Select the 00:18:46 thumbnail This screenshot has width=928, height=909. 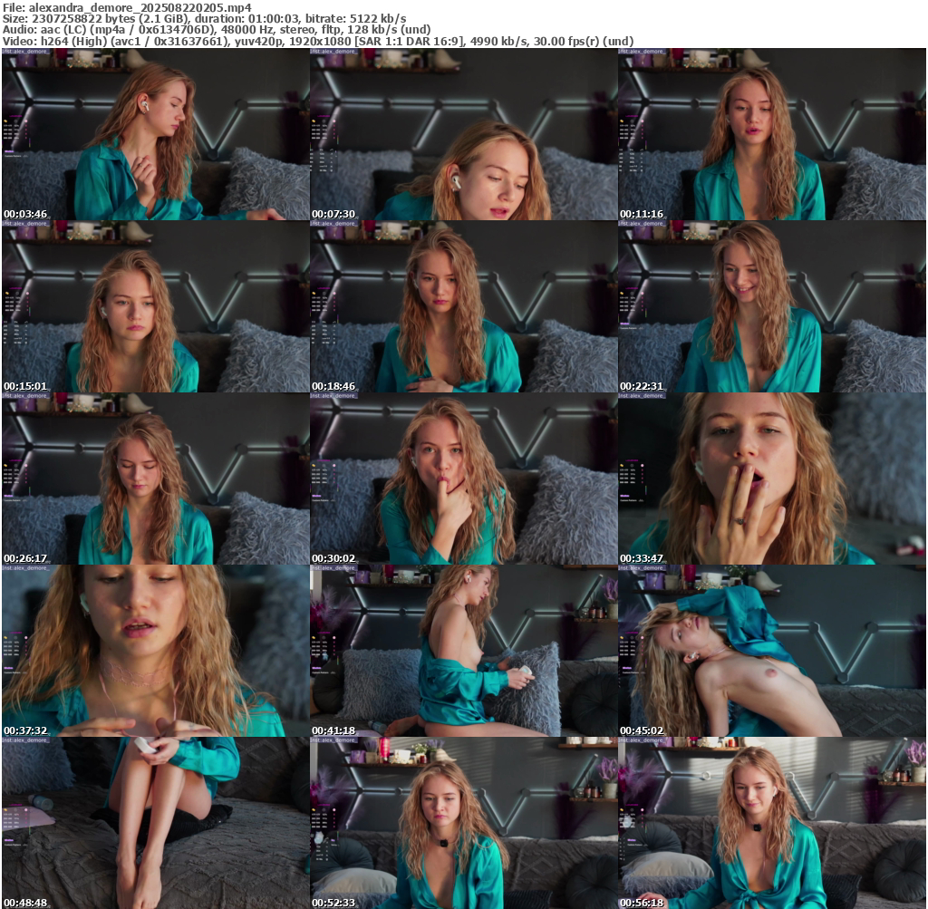463,306
